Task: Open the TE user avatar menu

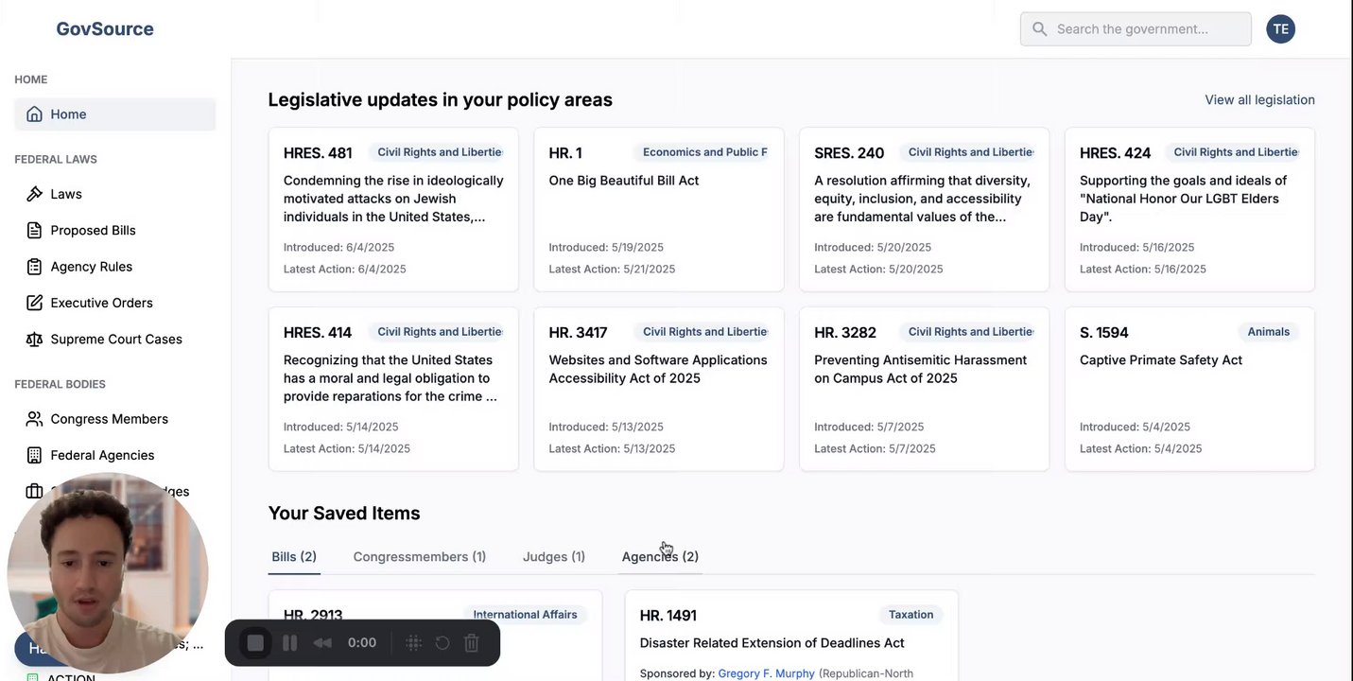Action: [1280, 29]
